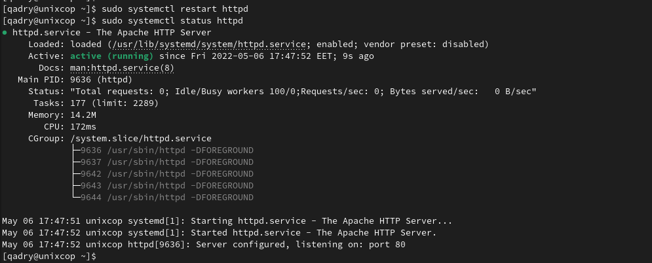Select process 9636 in the CGroup tree

[x=166, y=150]
